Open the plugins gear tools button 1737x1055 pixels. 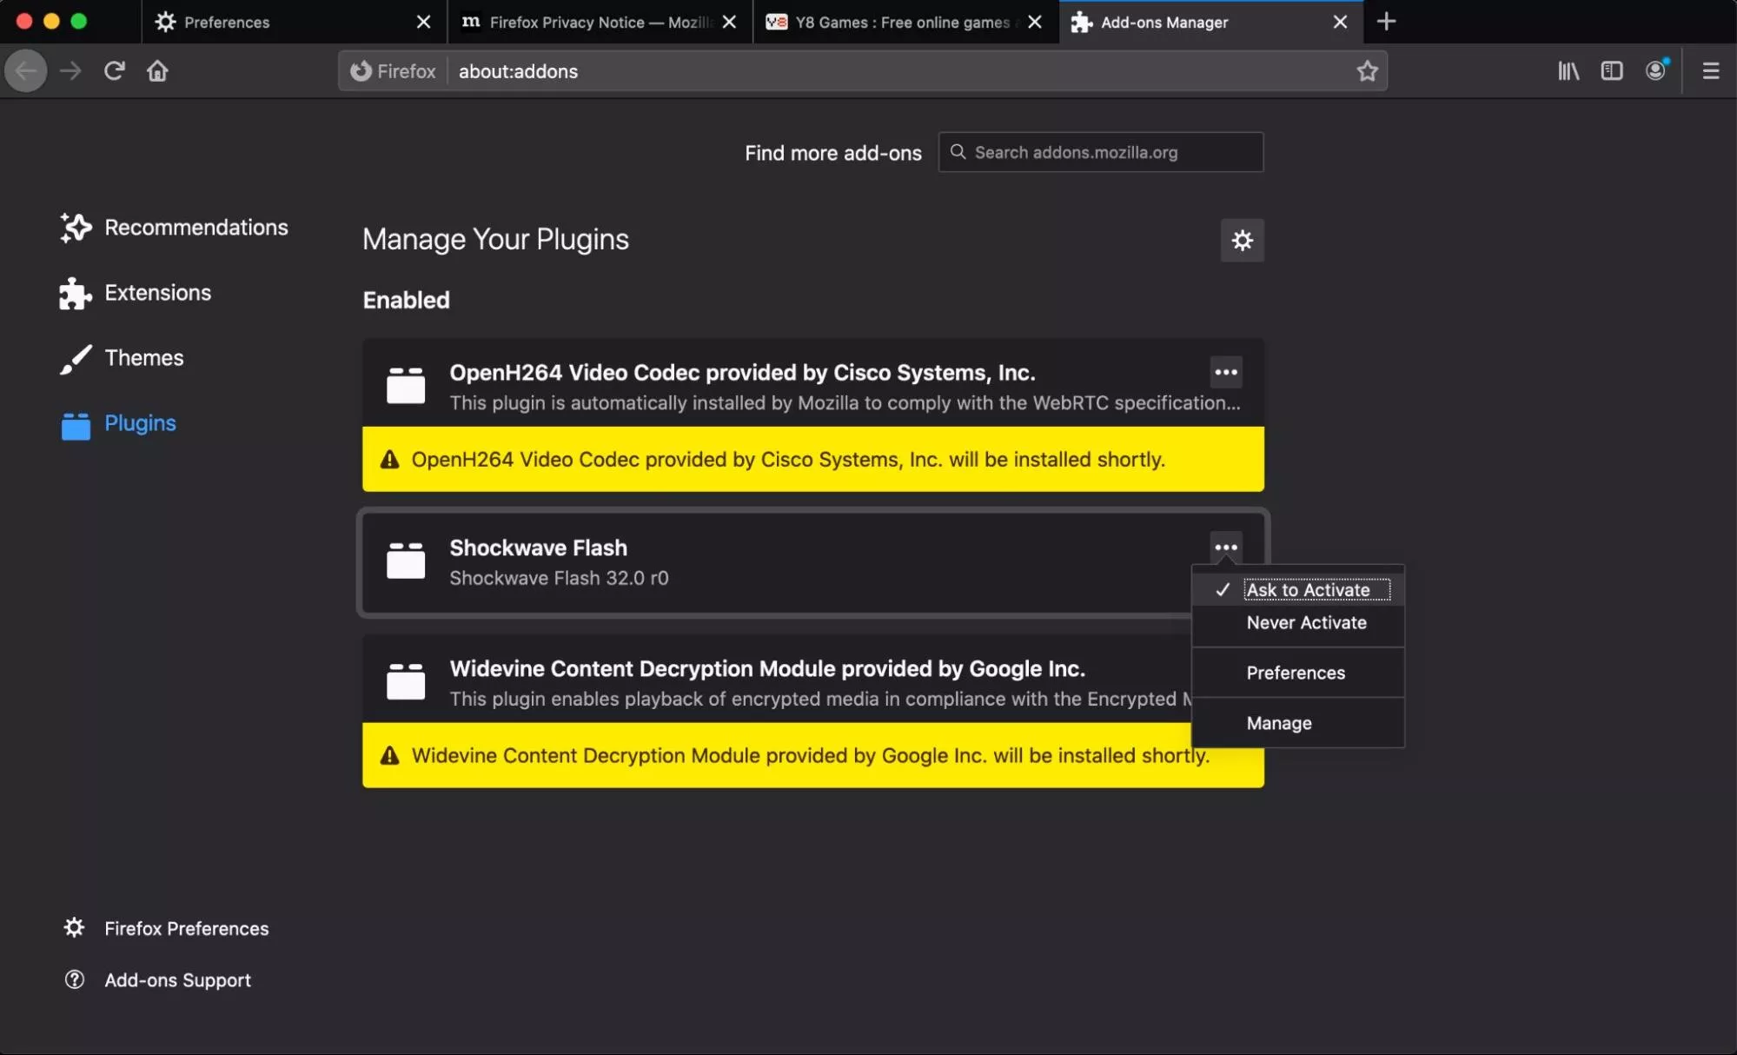(x=1242, y=240)
